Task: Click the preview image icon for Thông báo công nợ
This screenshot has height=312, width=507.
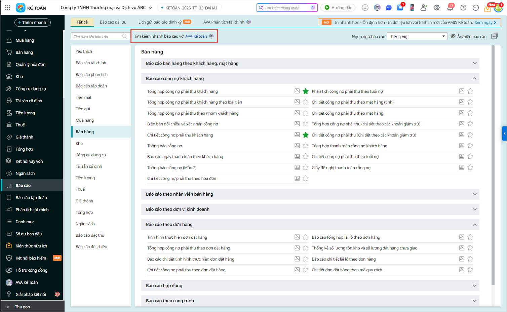Action: [x=297, y=146]
